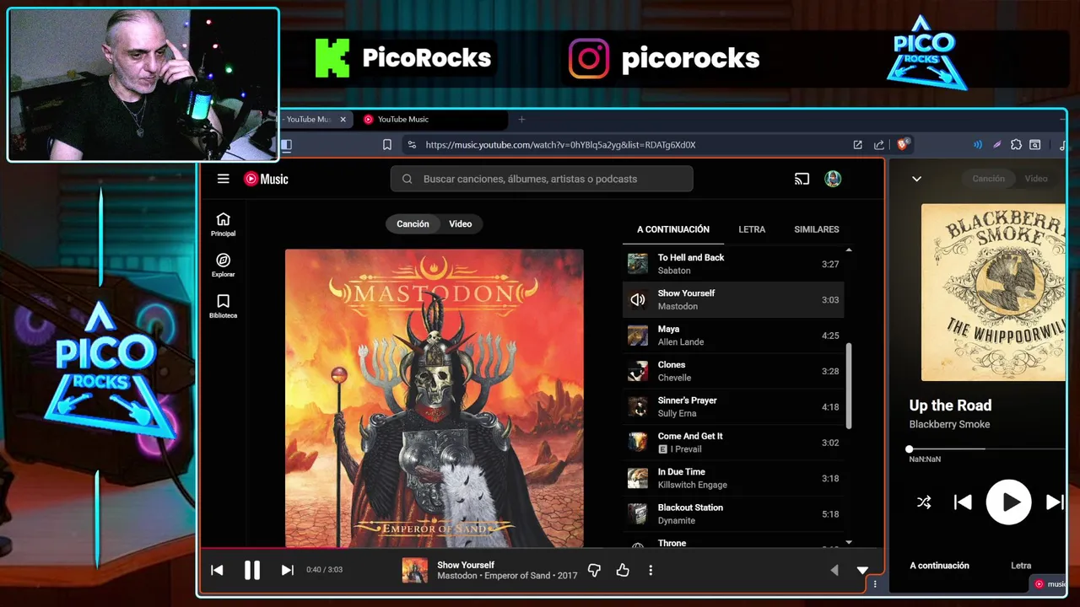Click Sabaton album thumbnail in queue

tap(637, 264)
